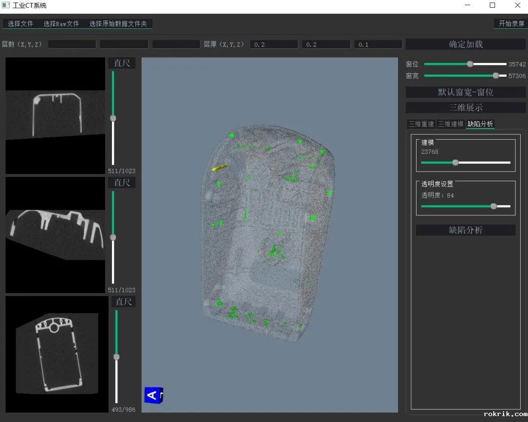Click the 窗位 slider handle

coord(470,64)
